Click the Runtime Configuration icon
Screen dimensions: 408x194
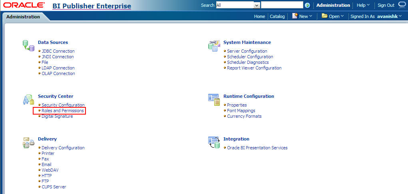click(x=214, y=100)
